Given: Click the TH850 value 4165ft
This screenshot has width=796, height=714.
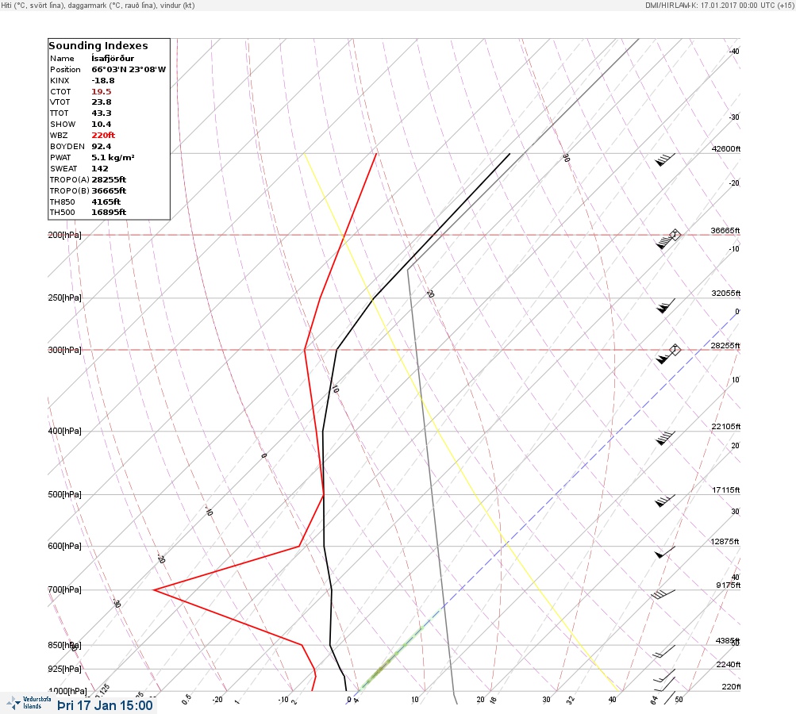Looking at the screenshot, I should coord(106,202).
